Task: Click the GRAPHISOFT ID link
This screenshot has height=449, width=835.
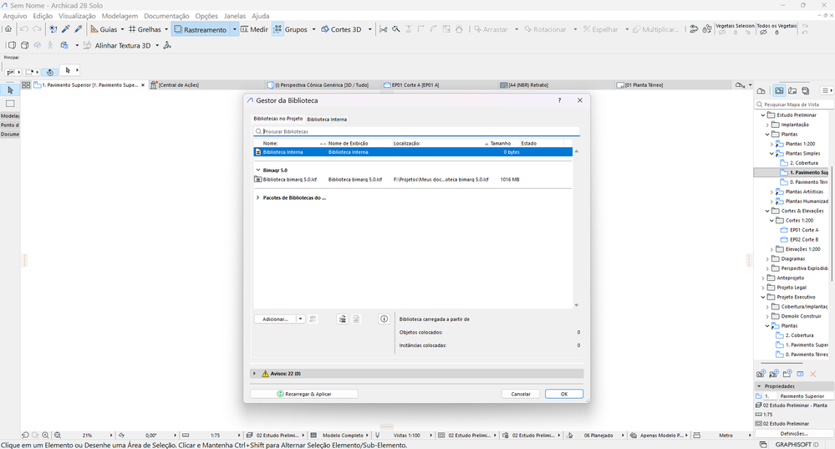Action: [797, 444]
